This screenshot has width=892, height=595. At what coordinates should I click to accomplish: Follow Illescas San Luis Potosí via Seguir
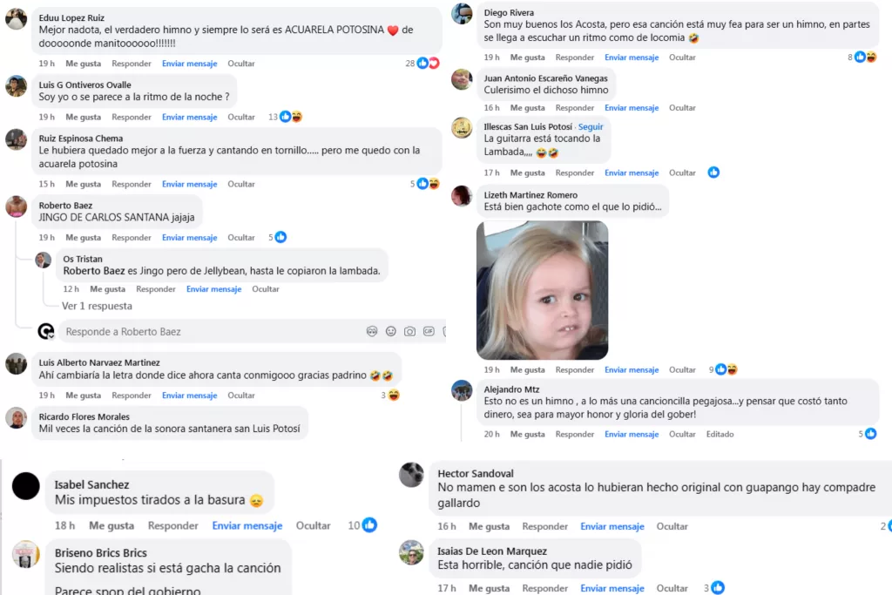(x=591, y=127)
